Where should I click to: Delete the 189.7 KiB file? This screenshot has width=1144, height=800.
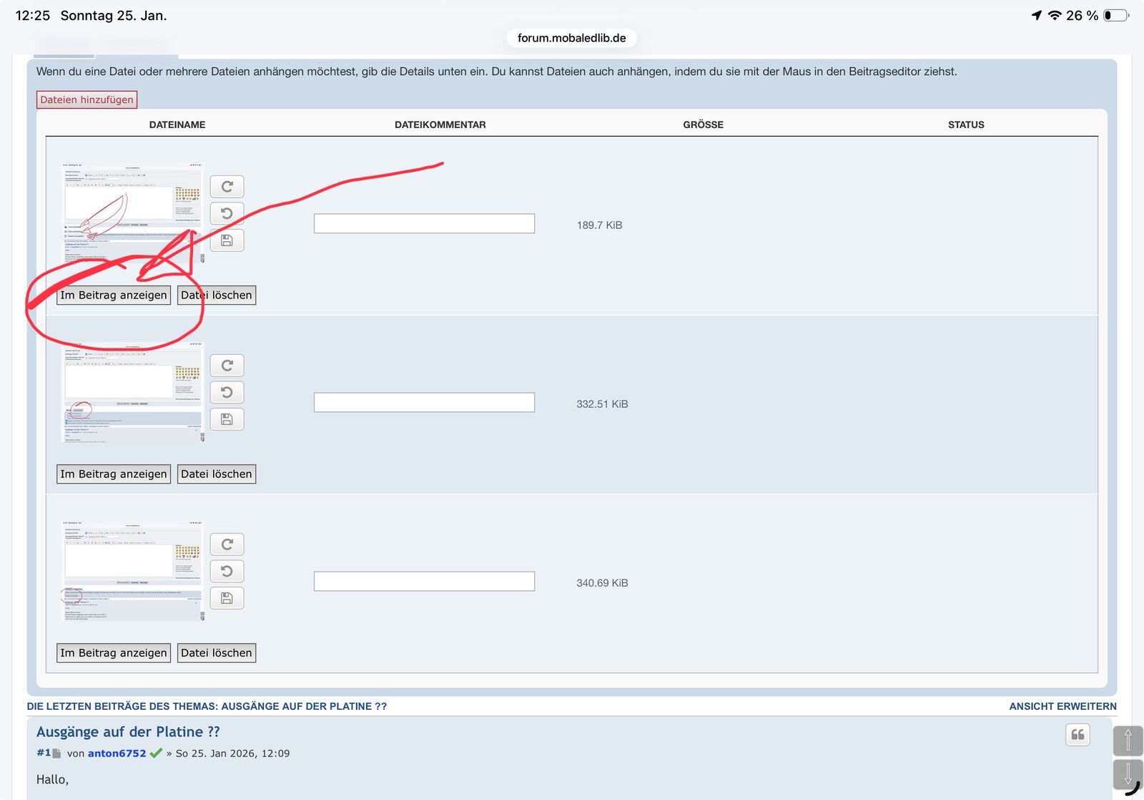point(216,295)
